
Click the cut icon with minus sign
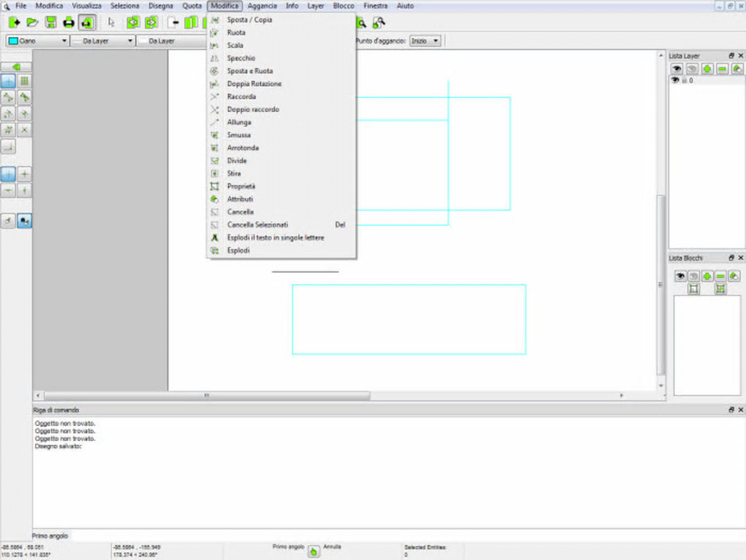click(x=173, y=23)
